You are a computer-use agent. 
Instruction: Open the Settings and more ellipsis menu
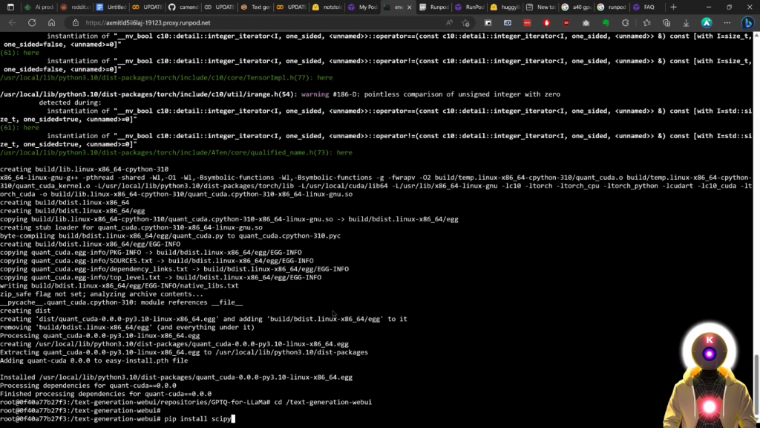point(727,23)
